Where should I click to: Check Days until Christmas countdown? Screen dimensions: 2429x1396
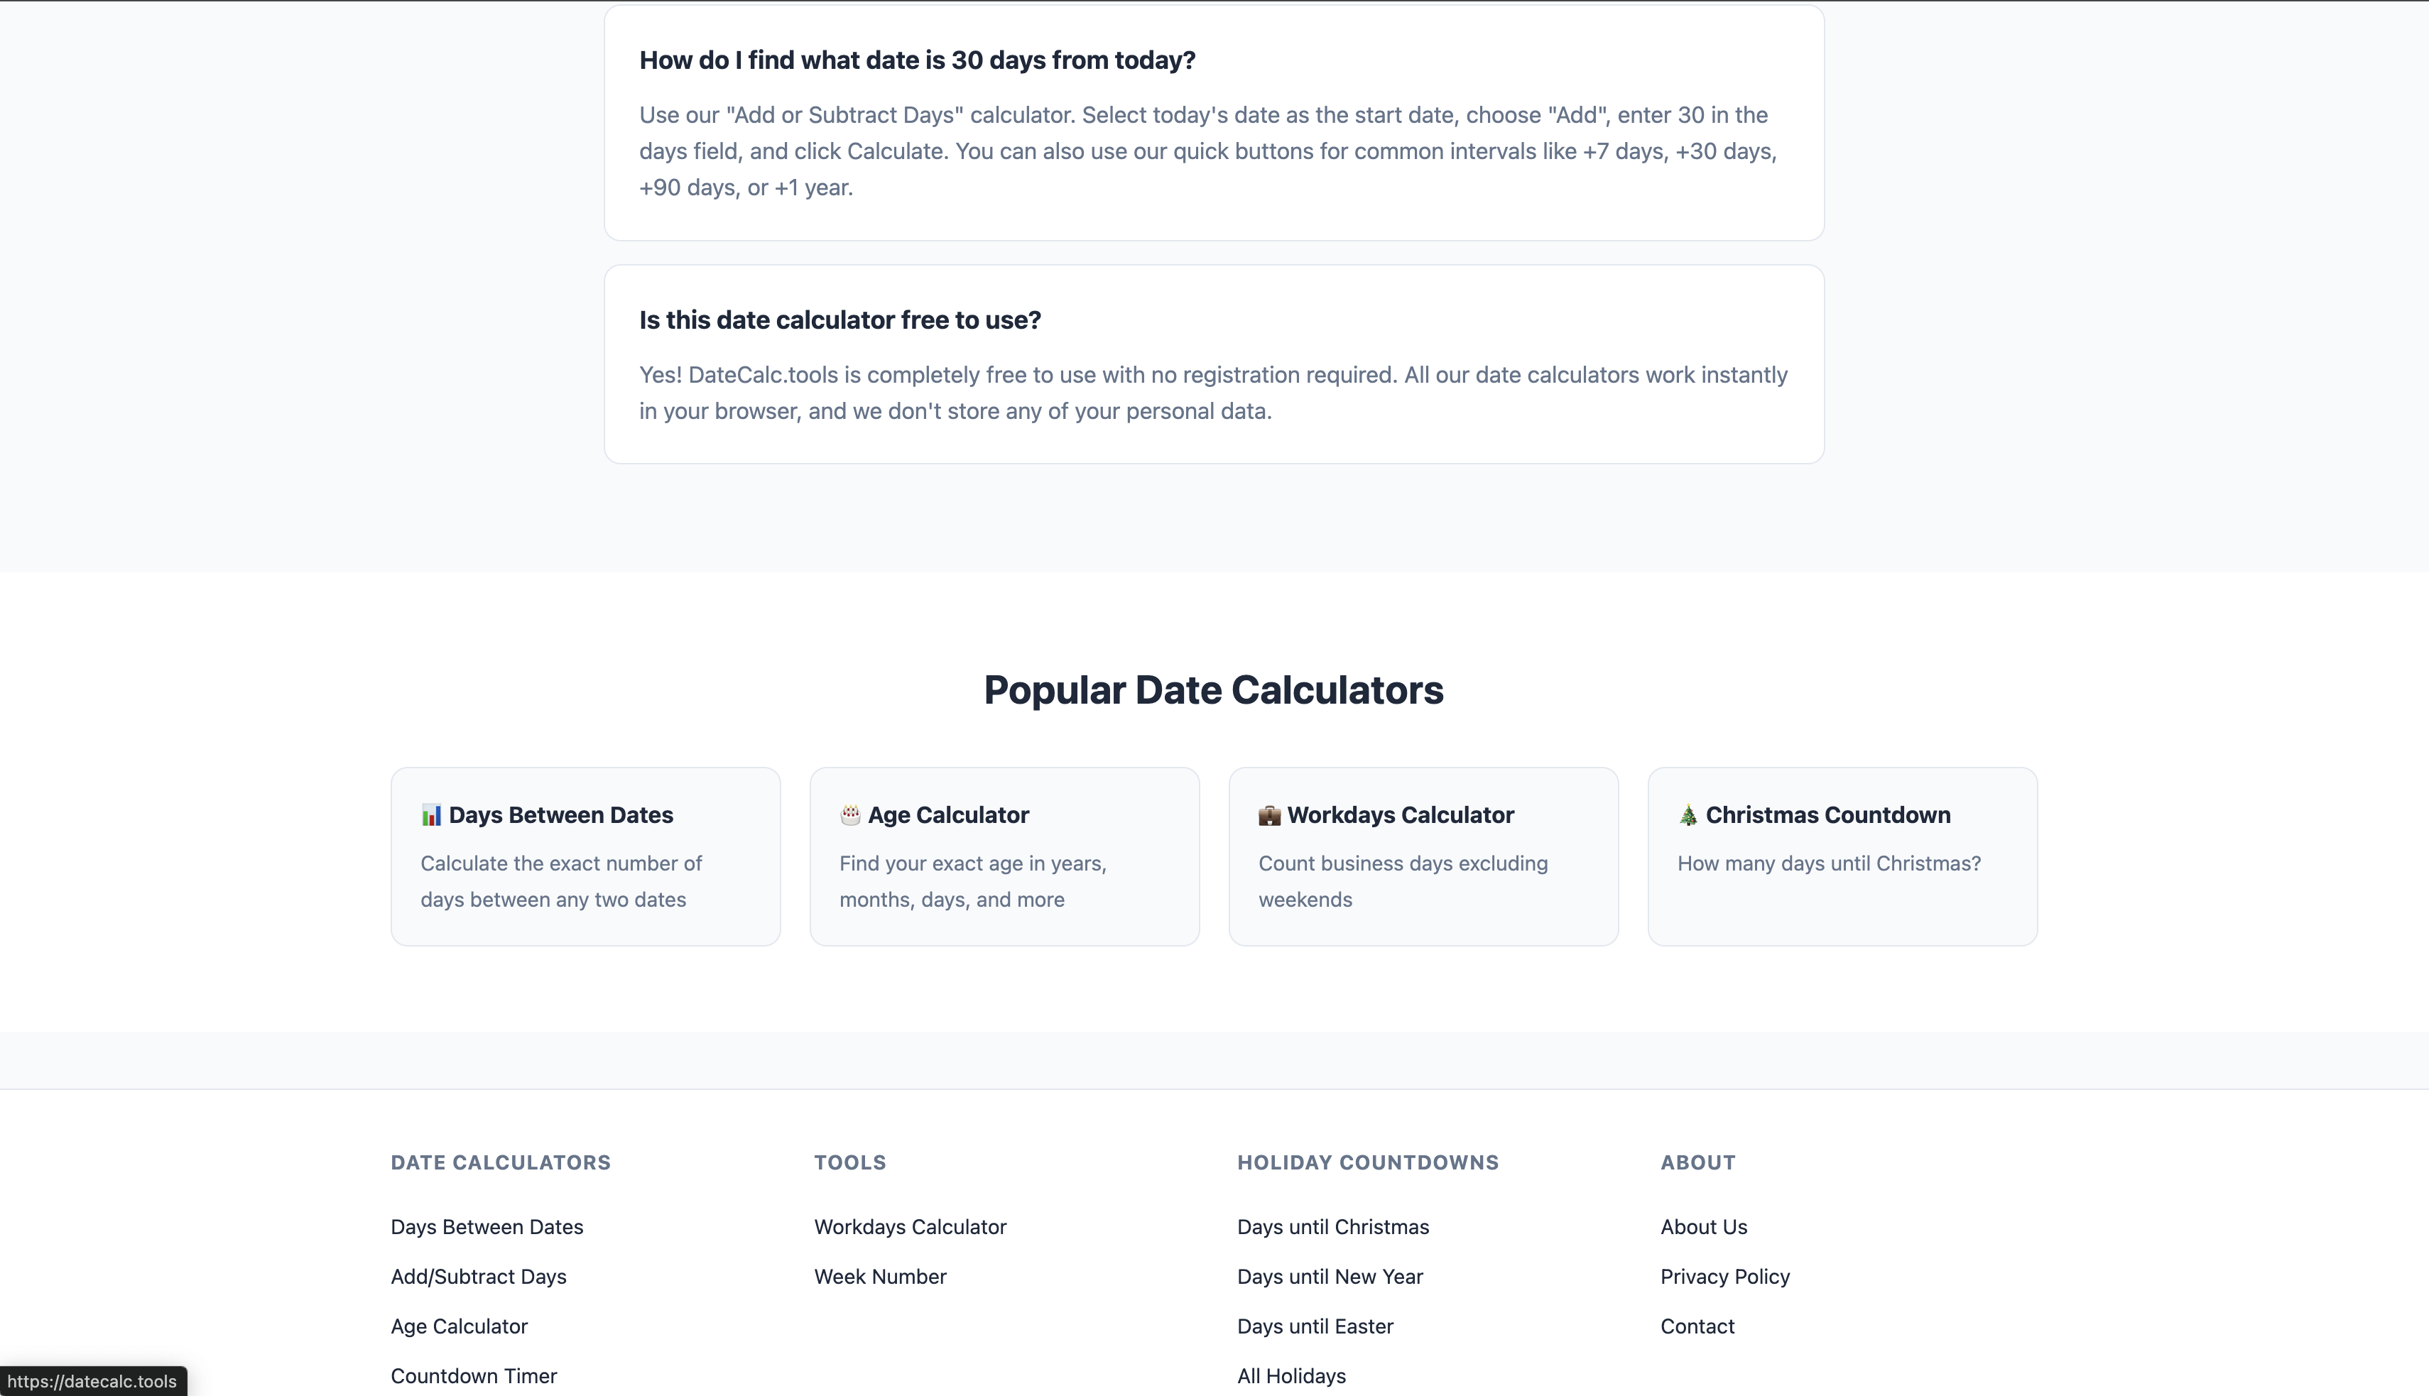[x=1332, y=1226]
